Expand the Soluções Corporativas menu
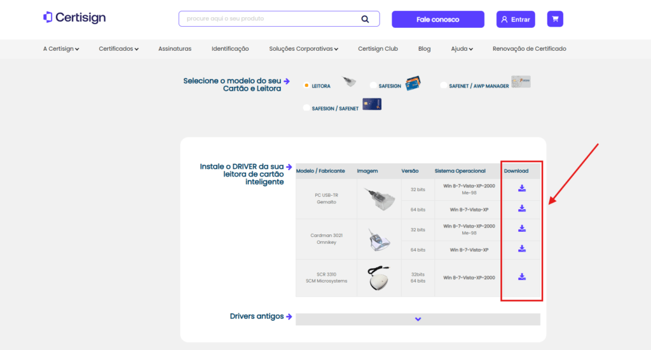651x350 pixels. point(303,49)
